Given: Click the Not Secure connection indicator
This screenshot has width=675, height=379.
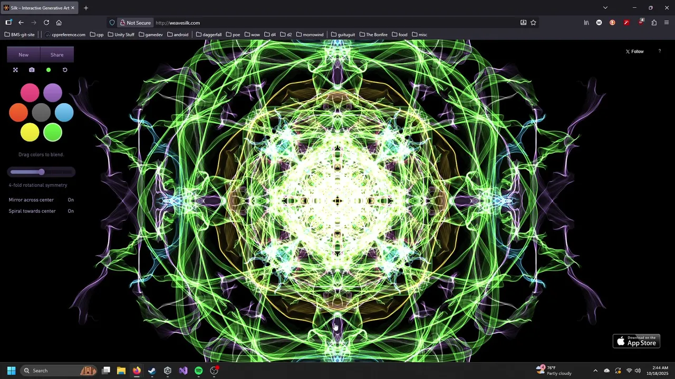Looking at the screenshot, I should point(135,23).
